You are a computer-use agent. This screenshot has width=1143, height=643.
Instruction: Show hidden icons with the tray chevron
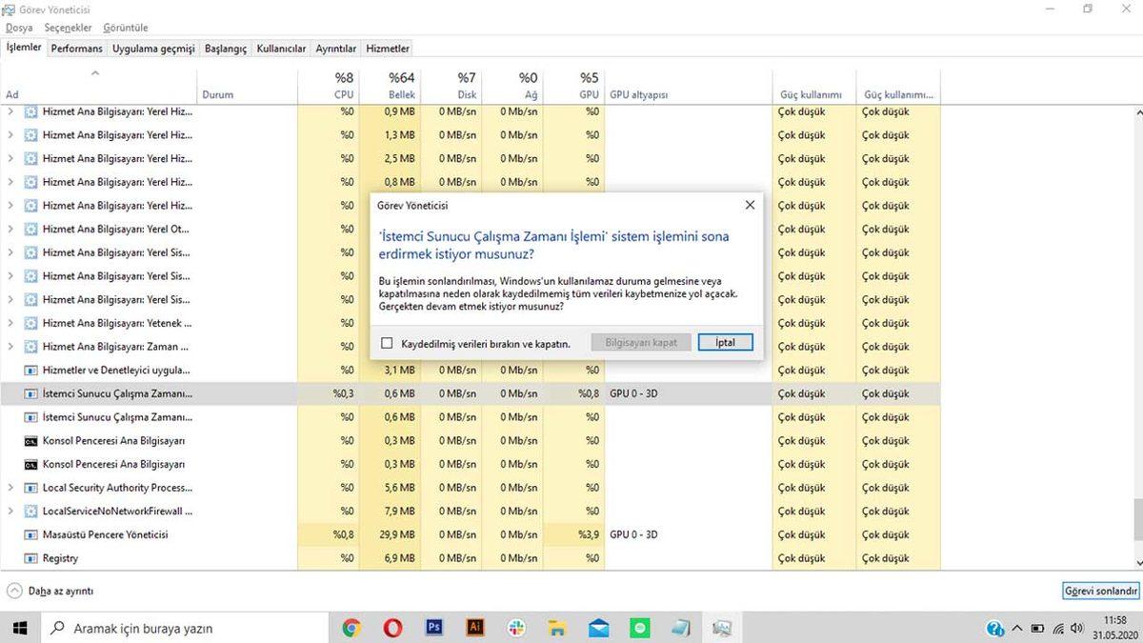coord(1017,629)
